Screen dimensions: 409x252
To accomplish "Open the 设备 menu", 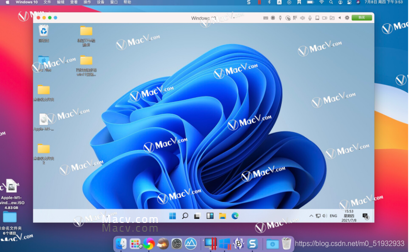I will coord(100,2).
